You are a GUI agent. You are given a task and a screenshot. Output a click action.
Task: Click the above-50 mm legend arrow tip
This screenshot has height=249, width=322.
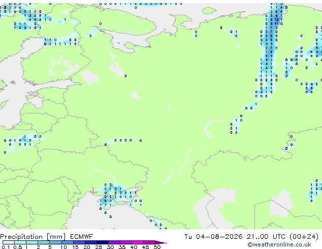point(161,242)
